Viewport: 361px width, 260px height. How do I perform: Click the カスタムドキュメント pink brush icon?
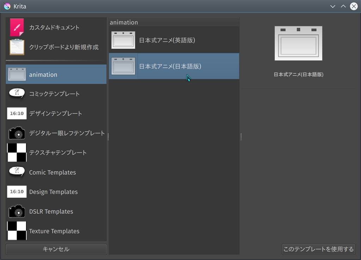[17, 27]
